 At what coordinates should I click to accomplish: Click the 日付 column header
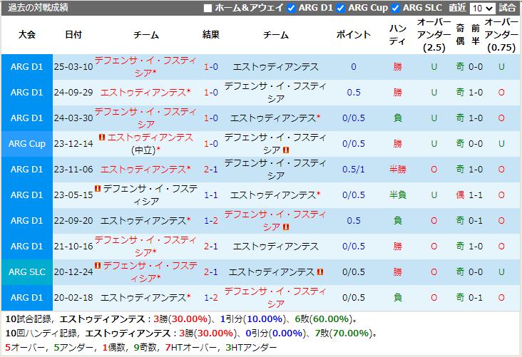pyautogui.click(x=73, y=35)
